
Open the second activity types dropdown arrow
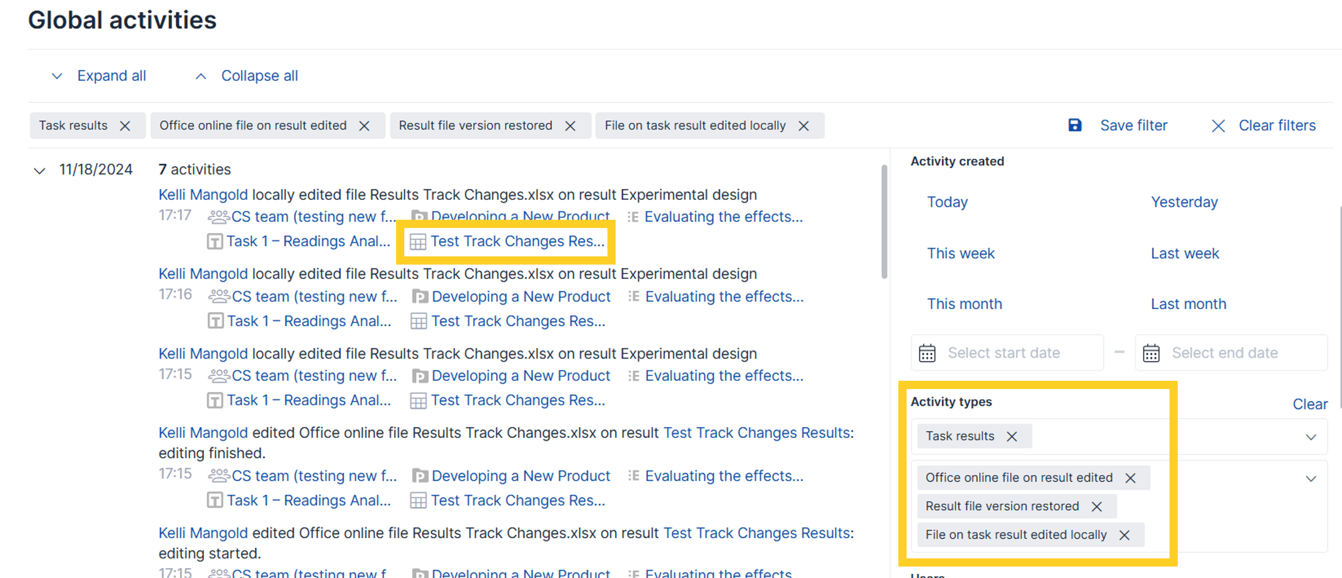click(x=1311, y=479)
